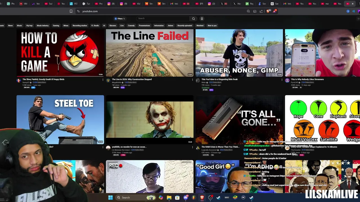Open the How To Kill A Game thumbnail

60,53
